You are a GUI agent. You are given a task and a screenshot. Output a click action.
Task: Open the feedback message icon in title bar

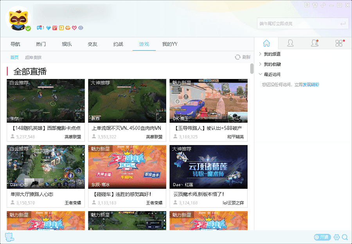point(307,5)
